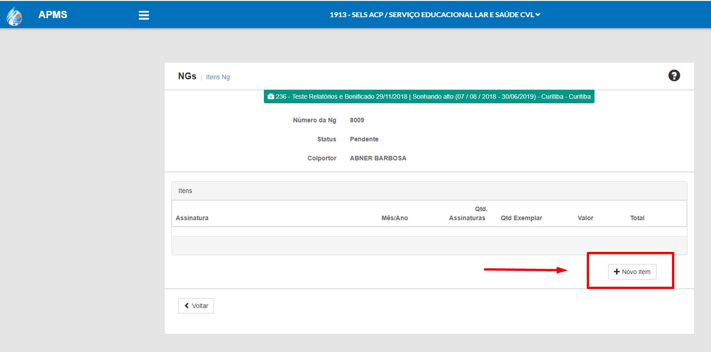Open the hamburger menu

pyautogui.click(x=144, y=15)
